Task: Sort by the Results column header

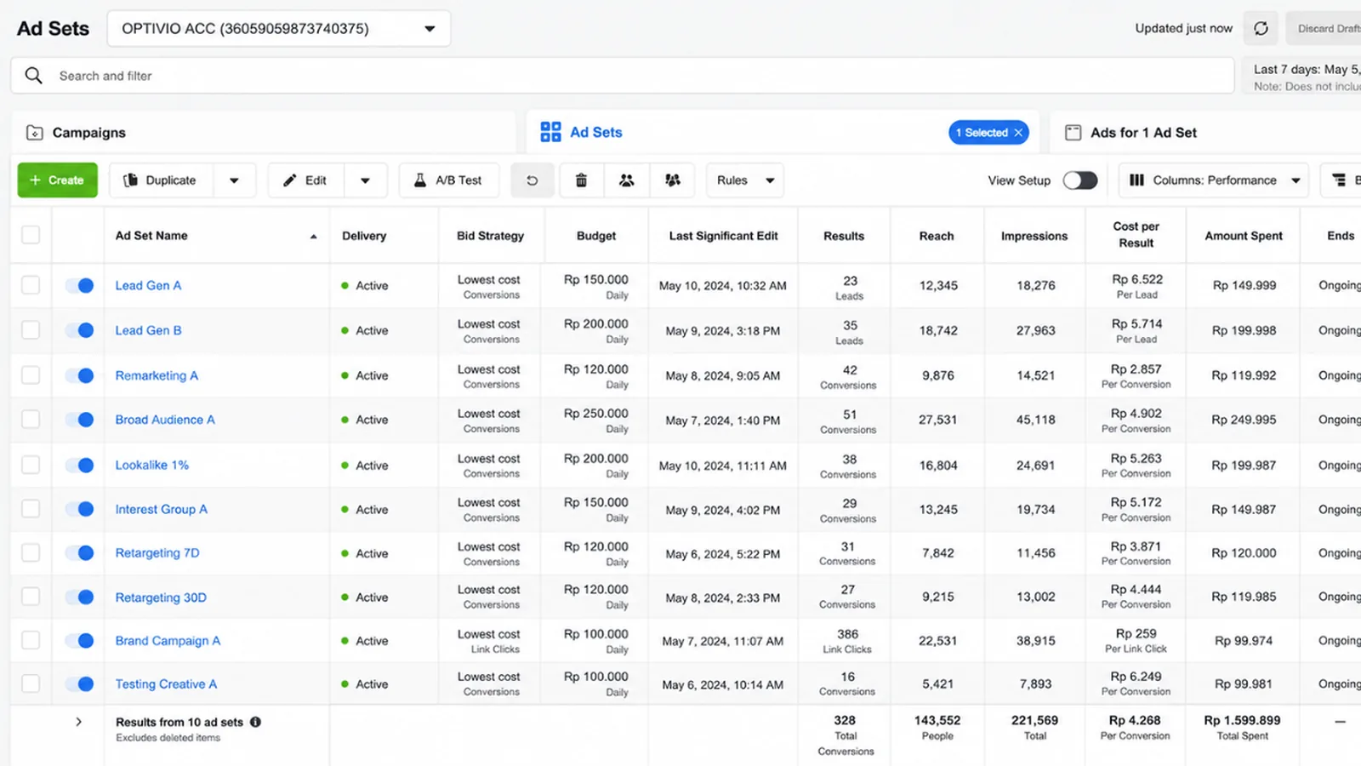Action: pyautogui.click(x=844, y=236)
